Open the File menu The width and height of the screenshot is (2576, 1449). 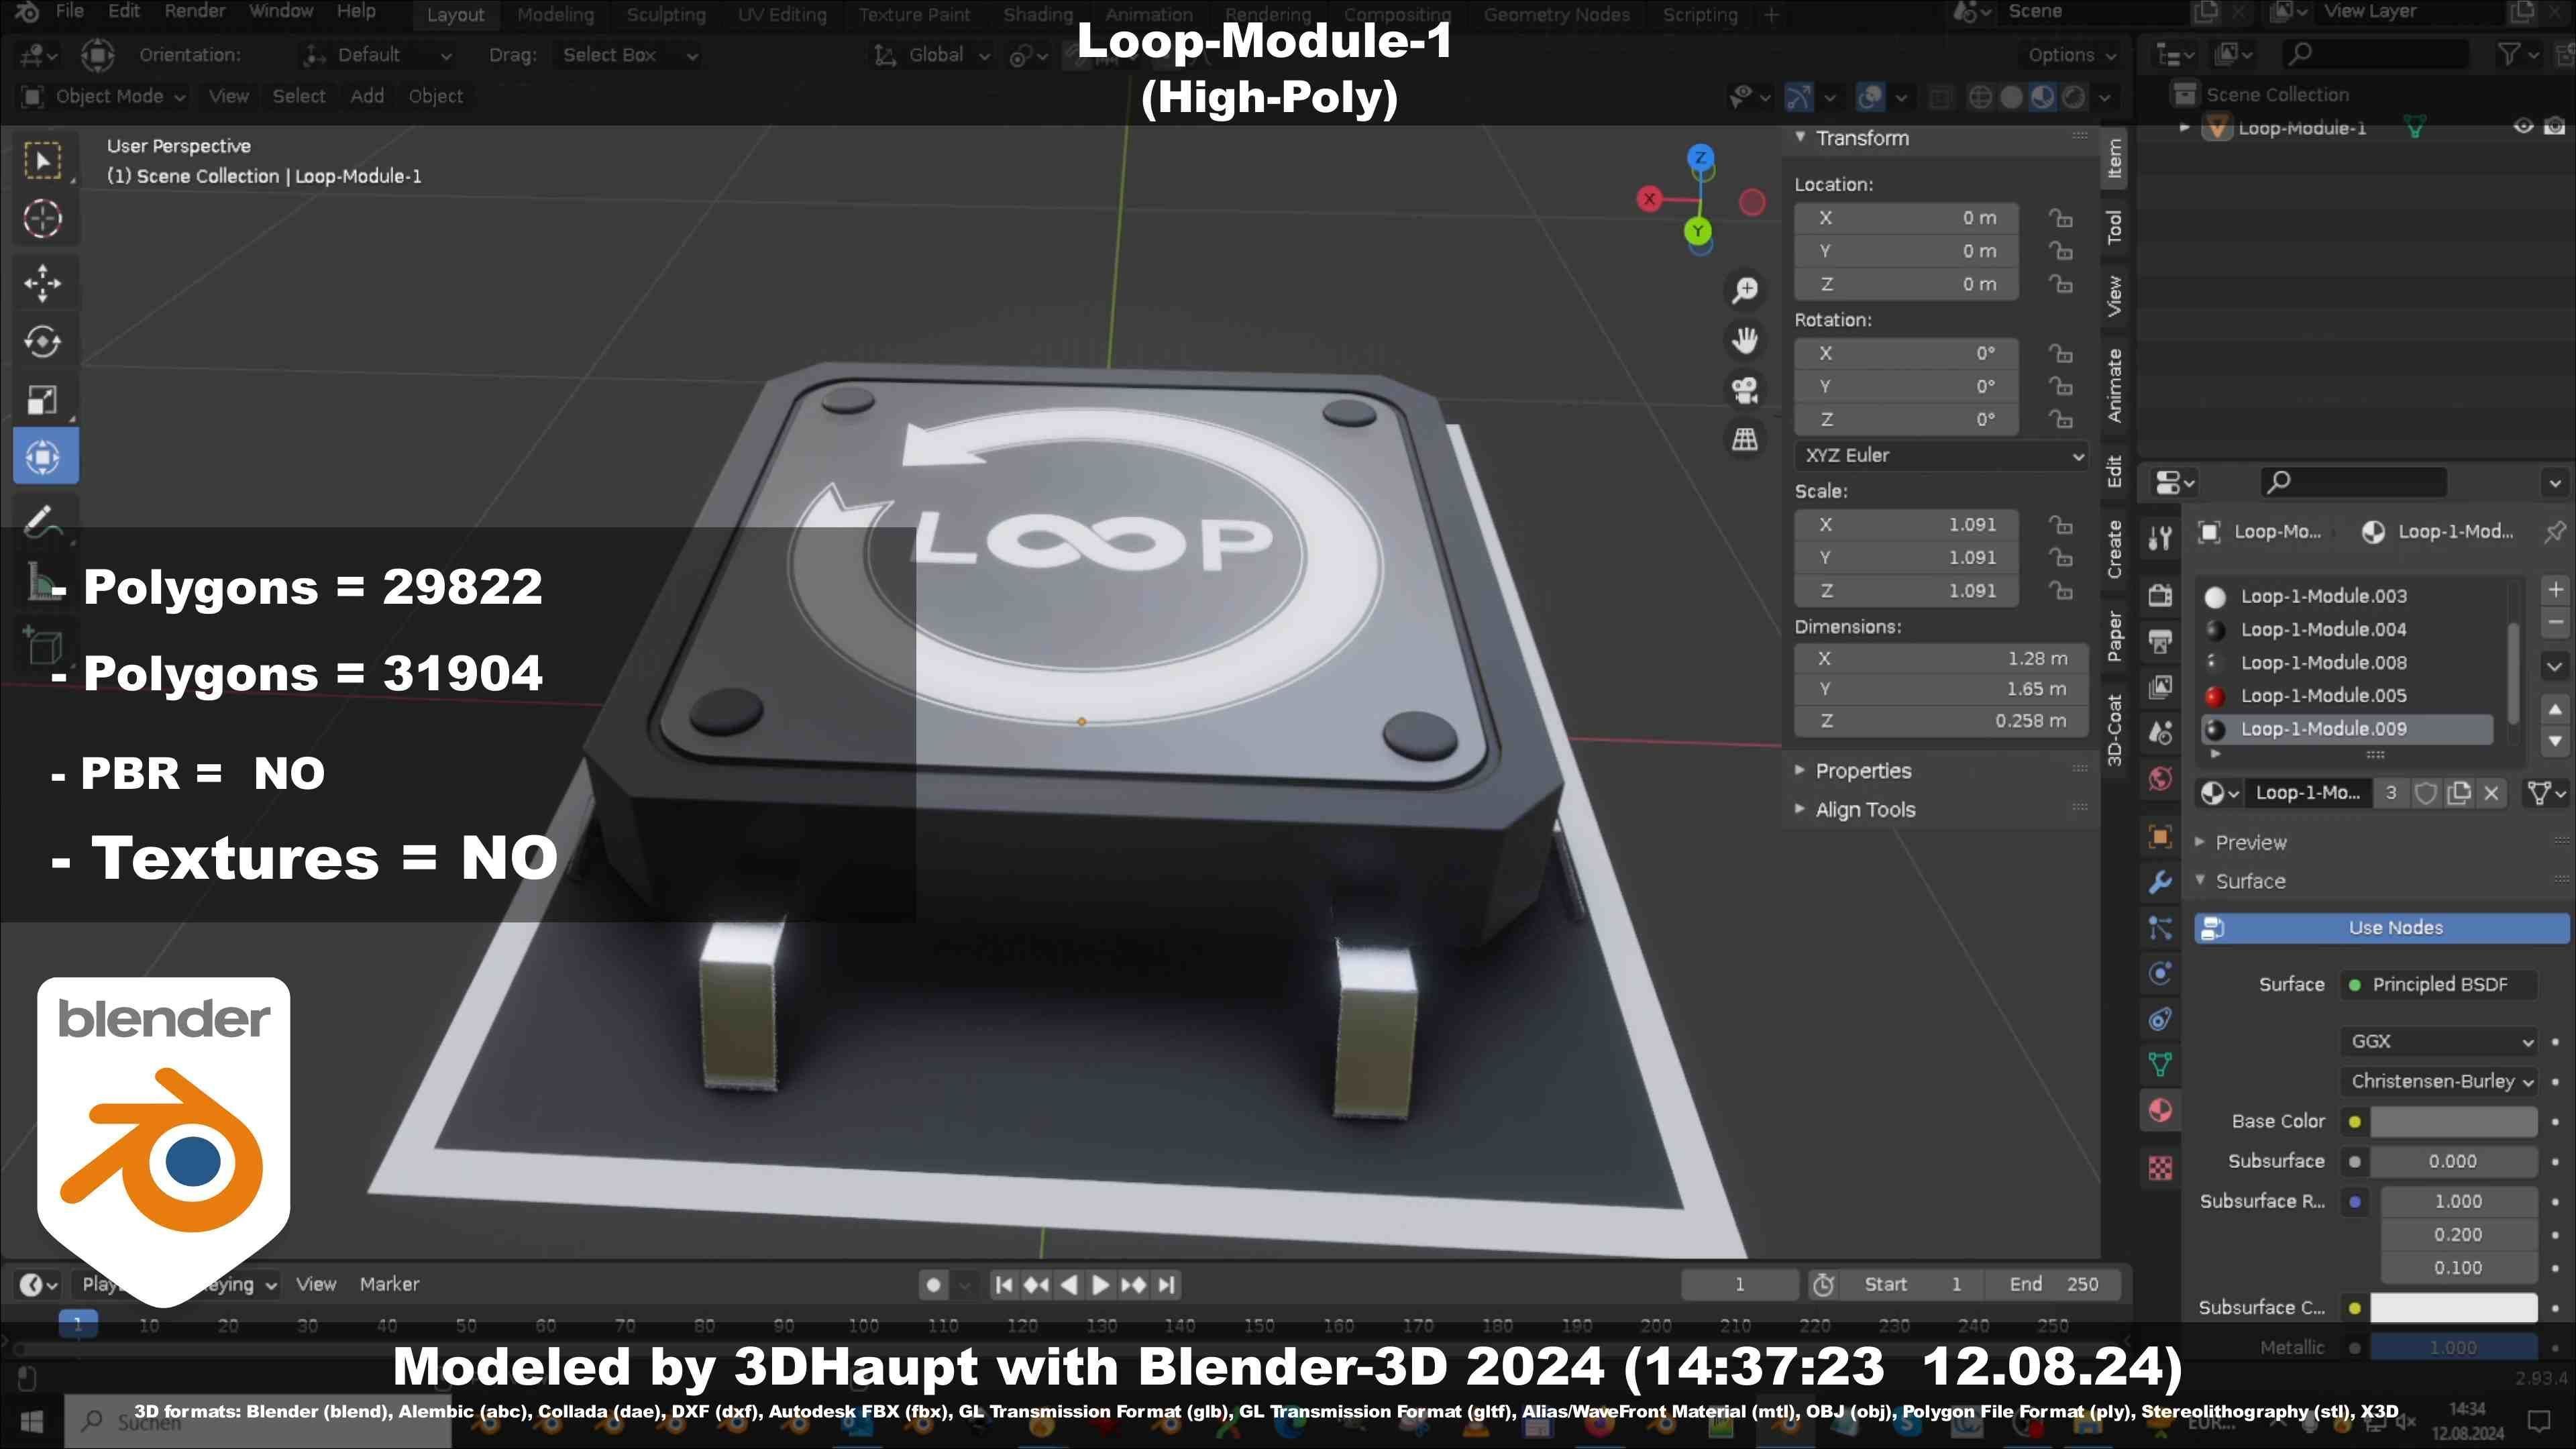pyautogui.click(x=69, y=12)
